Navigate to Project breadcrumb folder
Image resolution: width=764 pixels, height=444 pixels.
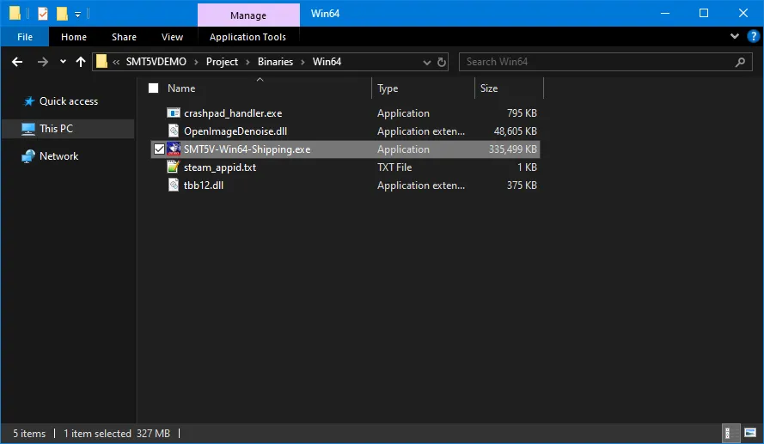pyautogui.click(x=223, y=62)
